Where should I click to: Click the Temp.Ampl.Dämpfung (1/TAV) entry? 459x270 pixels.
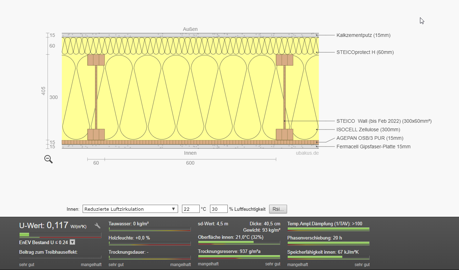coord(325,224)
